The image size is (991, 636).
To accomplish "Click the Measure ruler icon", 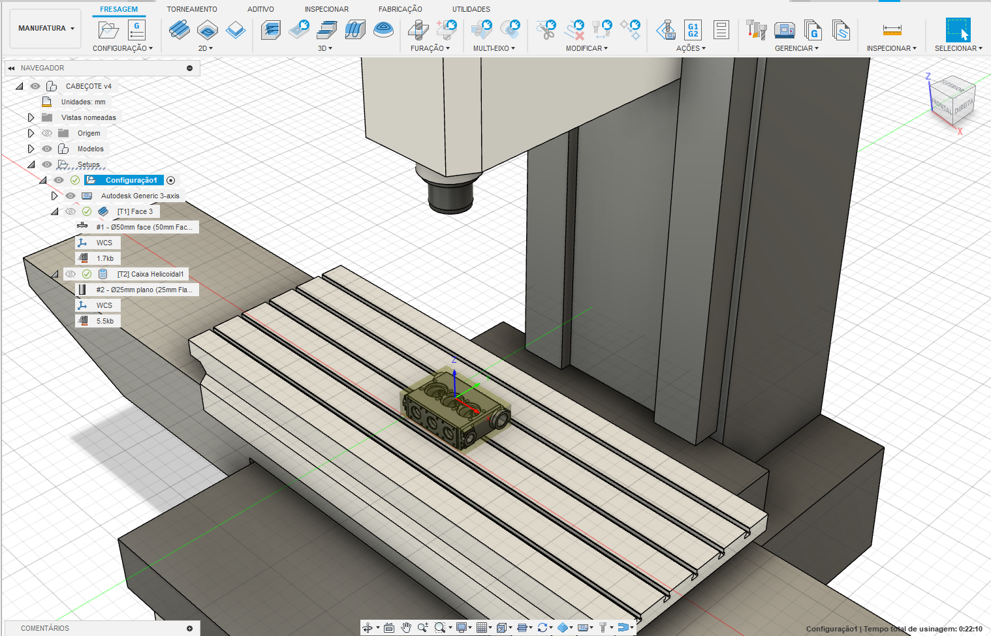I will [x=892, y=30].
